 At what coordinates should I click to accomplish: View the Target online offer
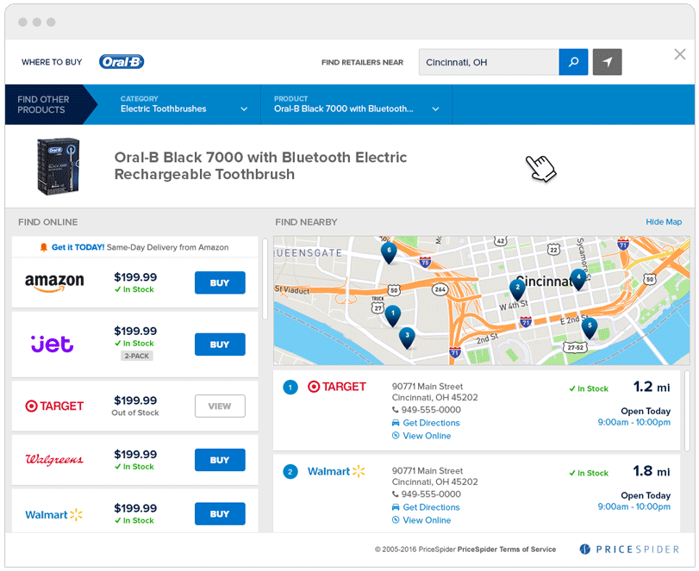tap(220, 407)
